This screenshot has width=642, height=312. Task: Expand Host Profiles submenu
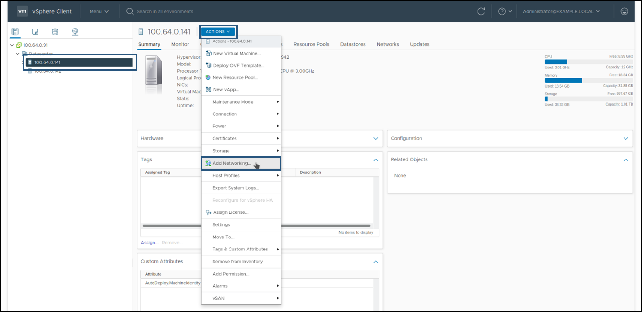tap(241, 175)
